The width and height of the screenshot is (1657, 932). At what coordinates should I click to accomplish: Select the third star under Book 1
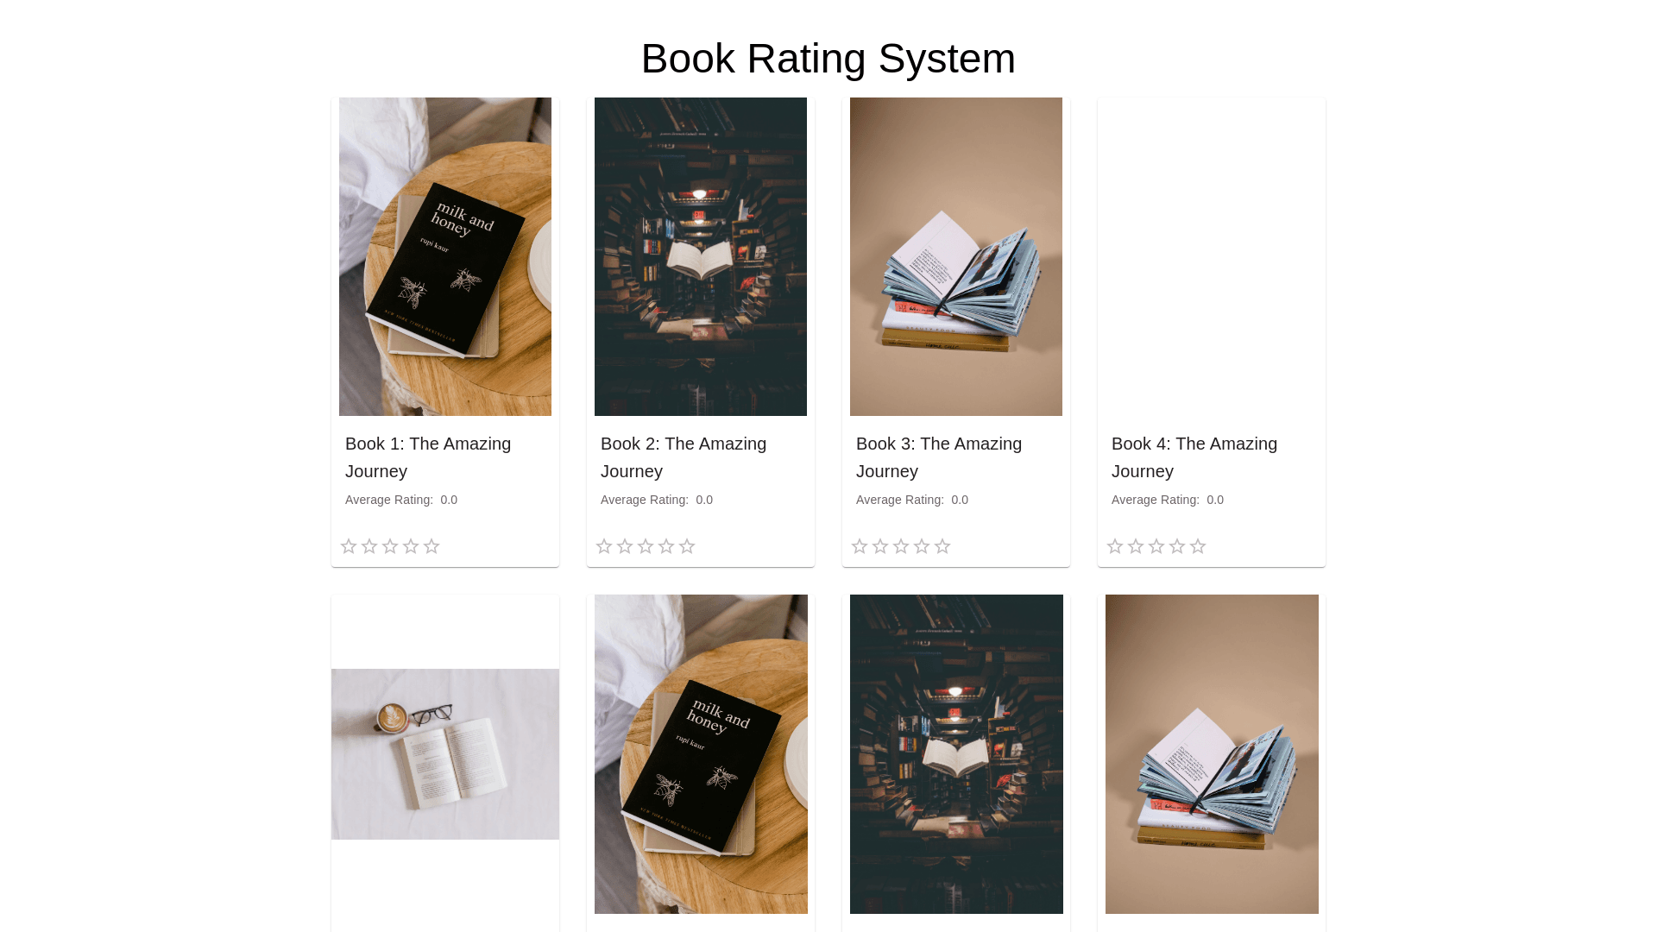[x=390, y=546]
